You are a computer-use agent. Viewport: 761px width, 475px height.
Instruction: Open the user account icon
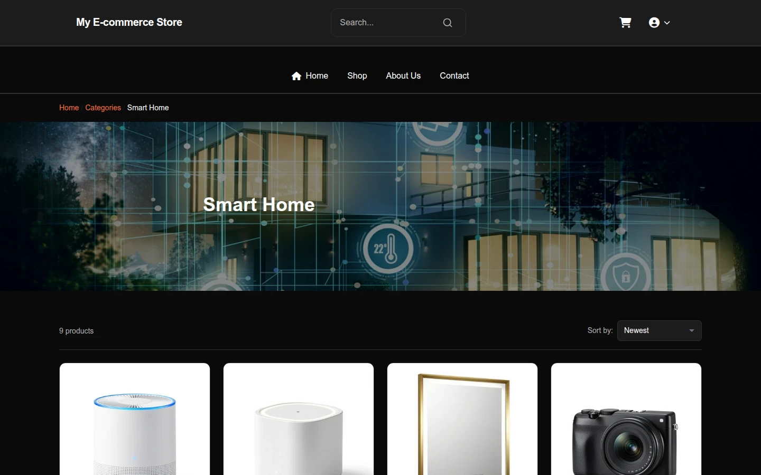coord(654,22)
